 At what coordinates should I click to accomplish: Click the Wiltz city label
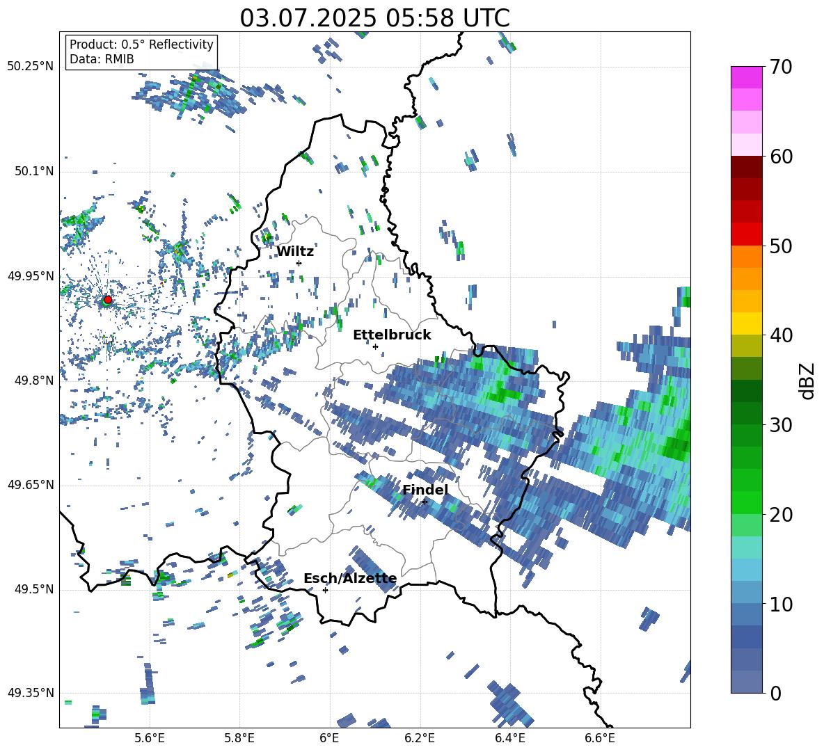295,252
